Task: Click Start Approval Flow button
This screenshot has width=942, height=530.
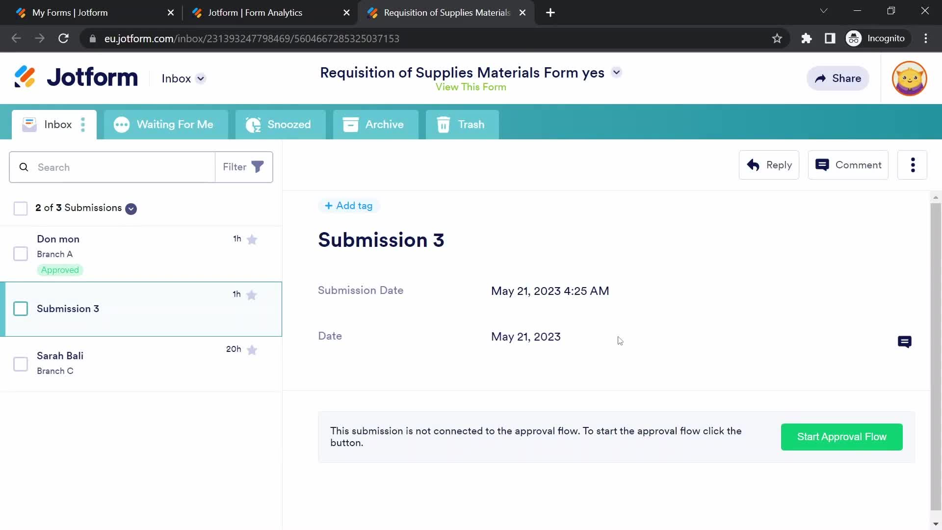Action: point(842,436)
